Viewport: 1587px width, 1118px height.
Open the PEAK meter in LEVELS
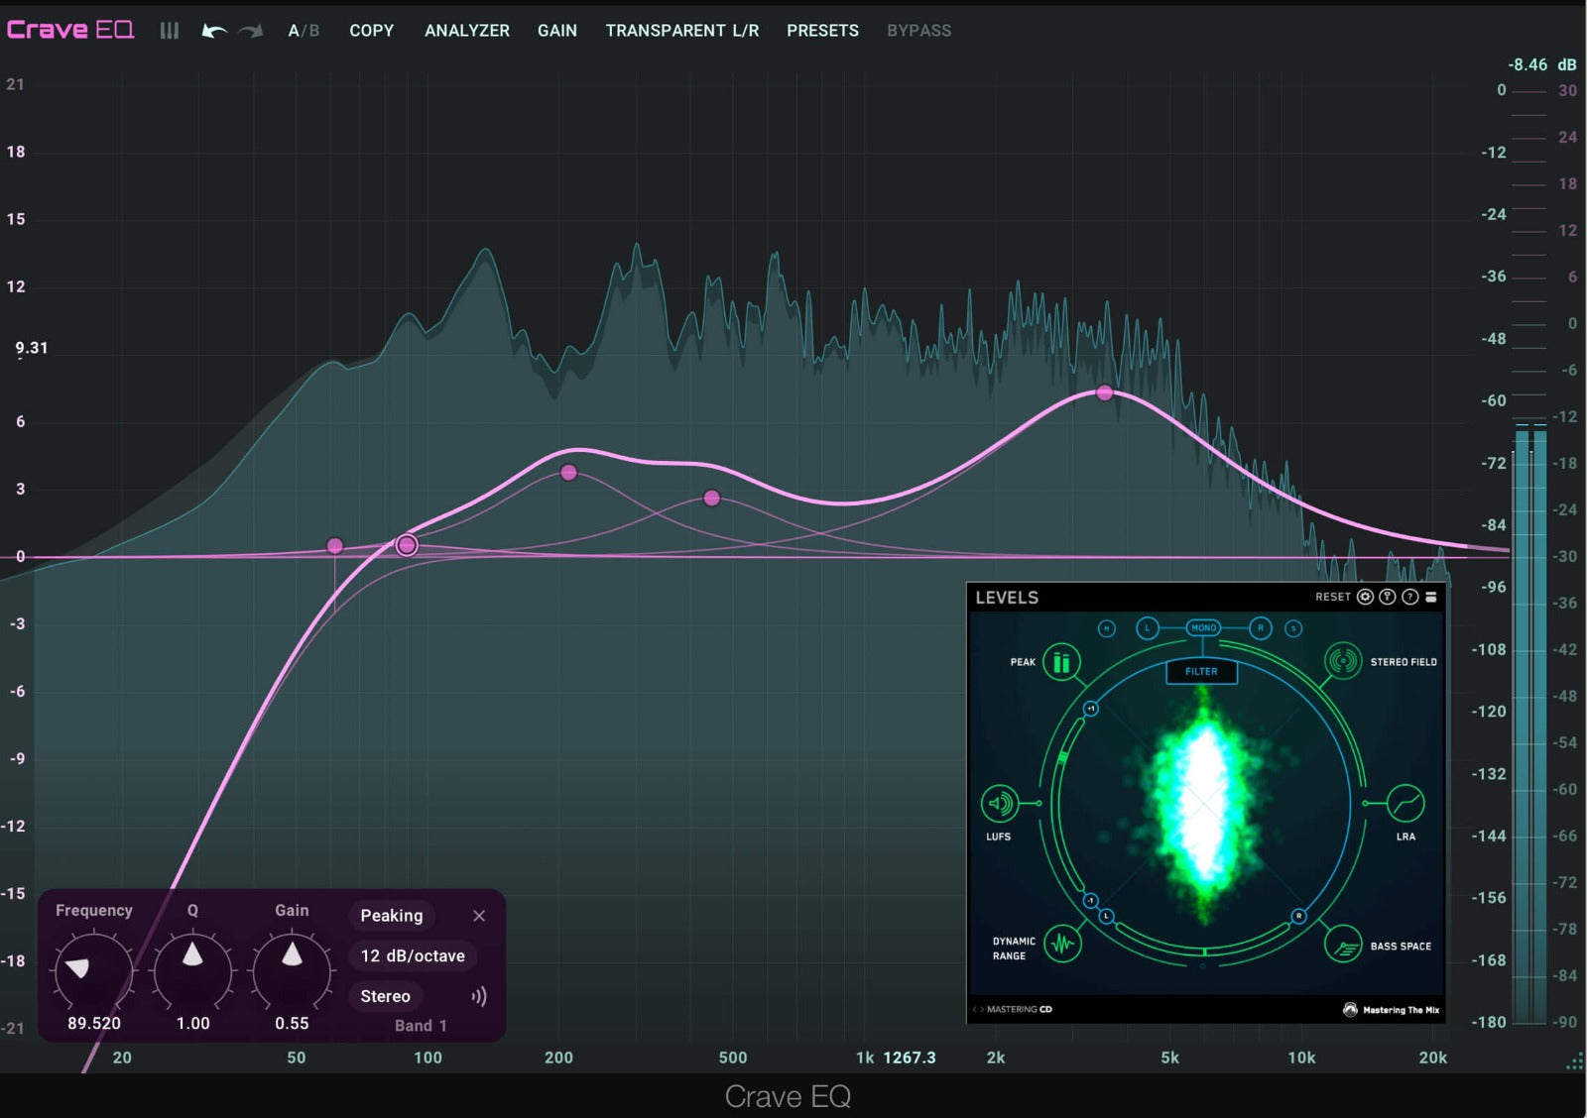[x=1061, y=662]
